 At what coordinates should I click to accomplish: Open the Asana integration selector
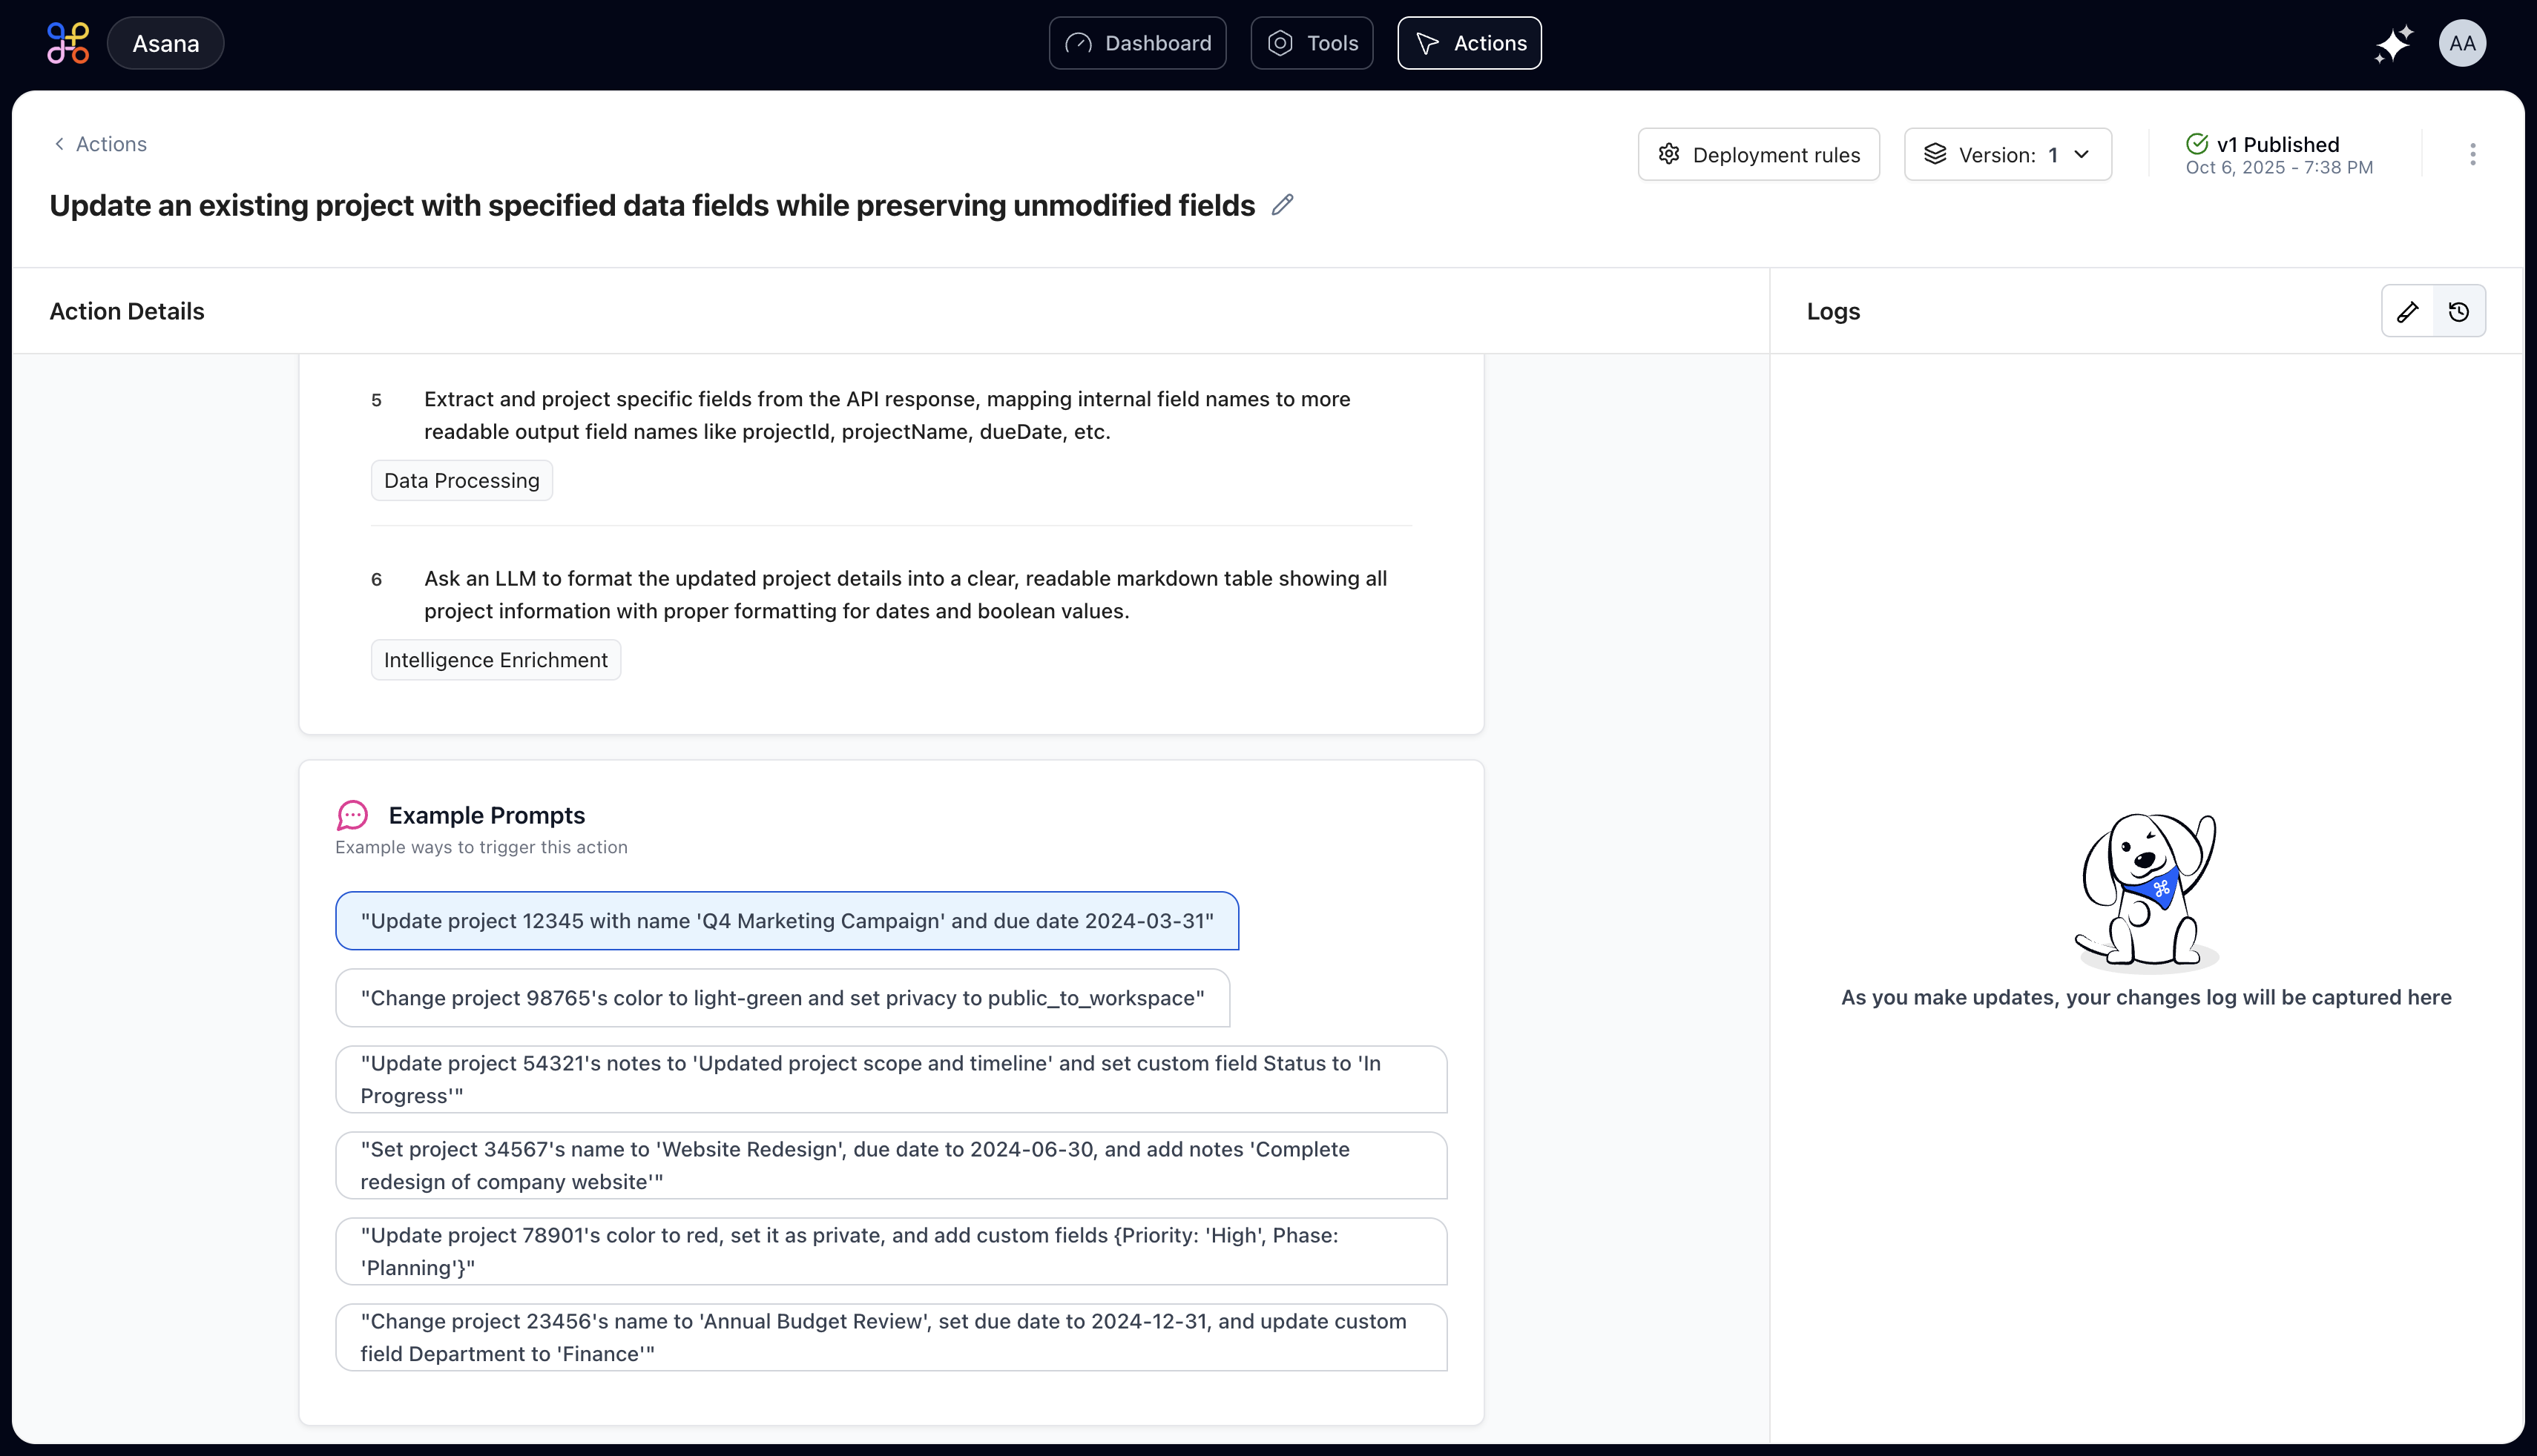click(x=165, y=43)
